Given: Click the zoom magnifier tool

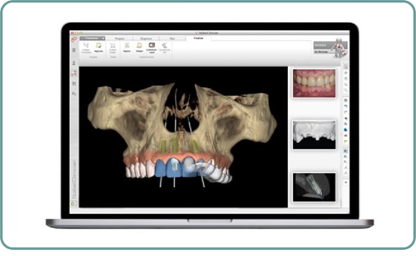Looking at the screenshot, I should tap(346, 84).
